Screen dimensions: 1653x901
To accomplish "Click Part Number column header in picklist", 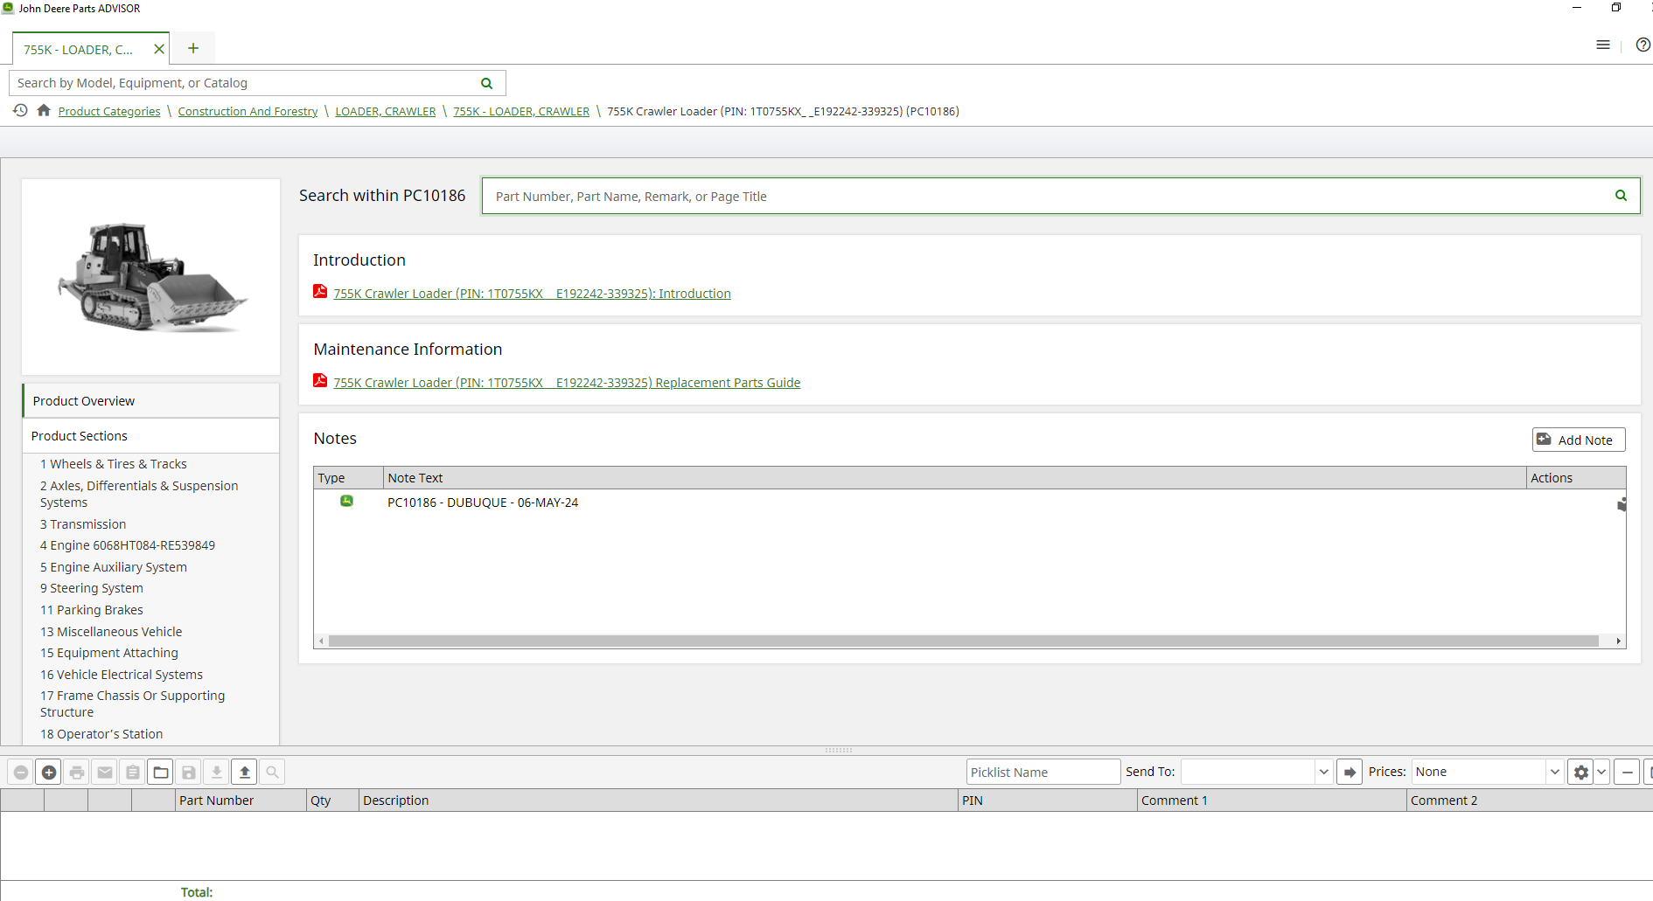I will point(241,801).
